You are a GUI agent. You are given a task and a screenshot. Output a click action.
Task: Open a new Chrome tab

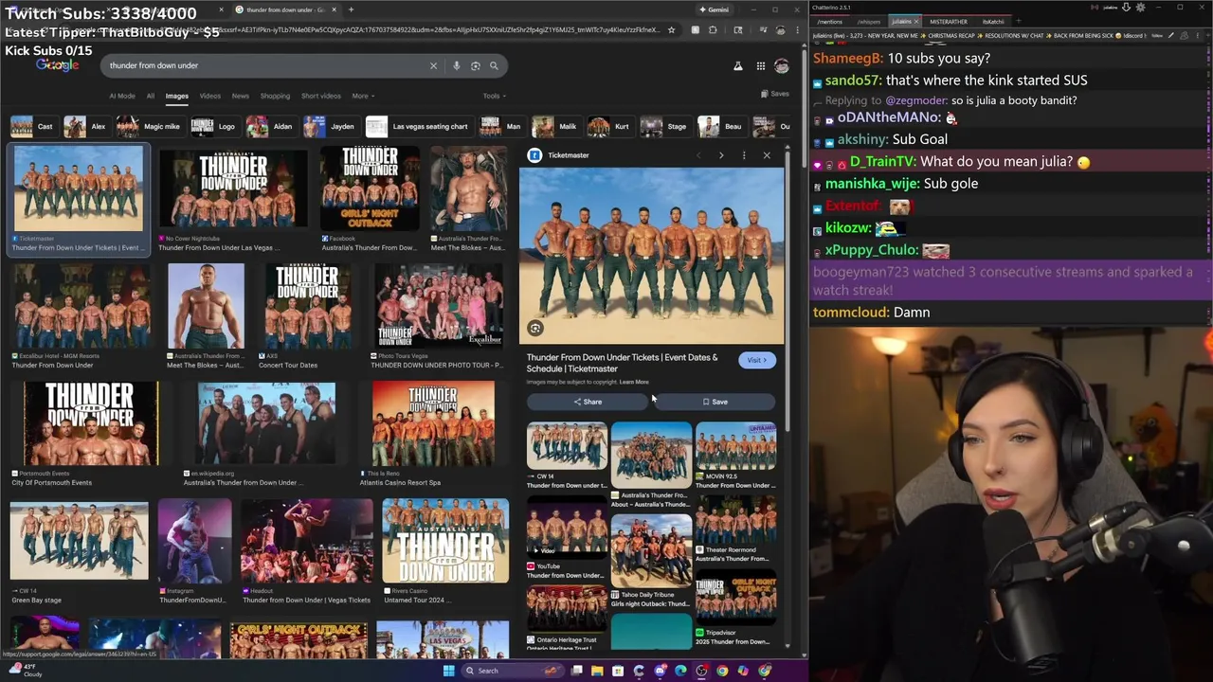click(x=351, y=9)
